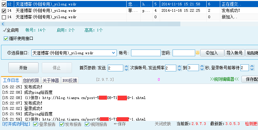Click log entry [15:22:02] 登录成功!
258x130 pixels.
(22, 108)
